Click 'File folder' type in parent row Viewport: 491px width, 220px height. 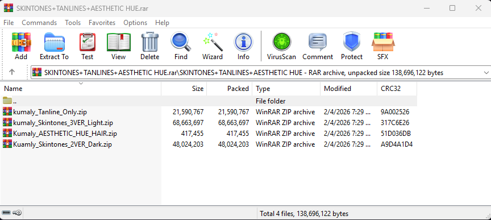tap(271, 101)
